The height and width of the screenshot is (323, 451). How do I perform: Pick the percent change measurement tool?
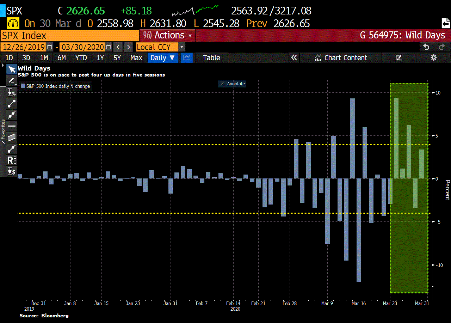12,92
